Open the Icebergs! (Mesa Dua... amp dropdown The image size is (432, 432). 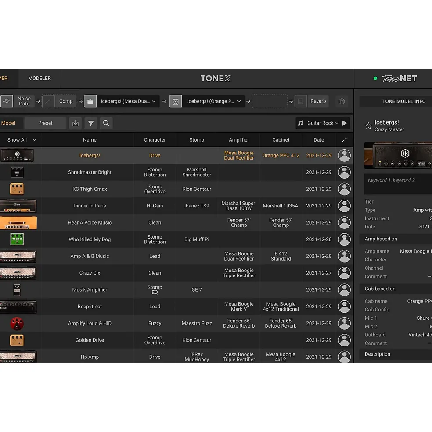(x=128, y=101)
